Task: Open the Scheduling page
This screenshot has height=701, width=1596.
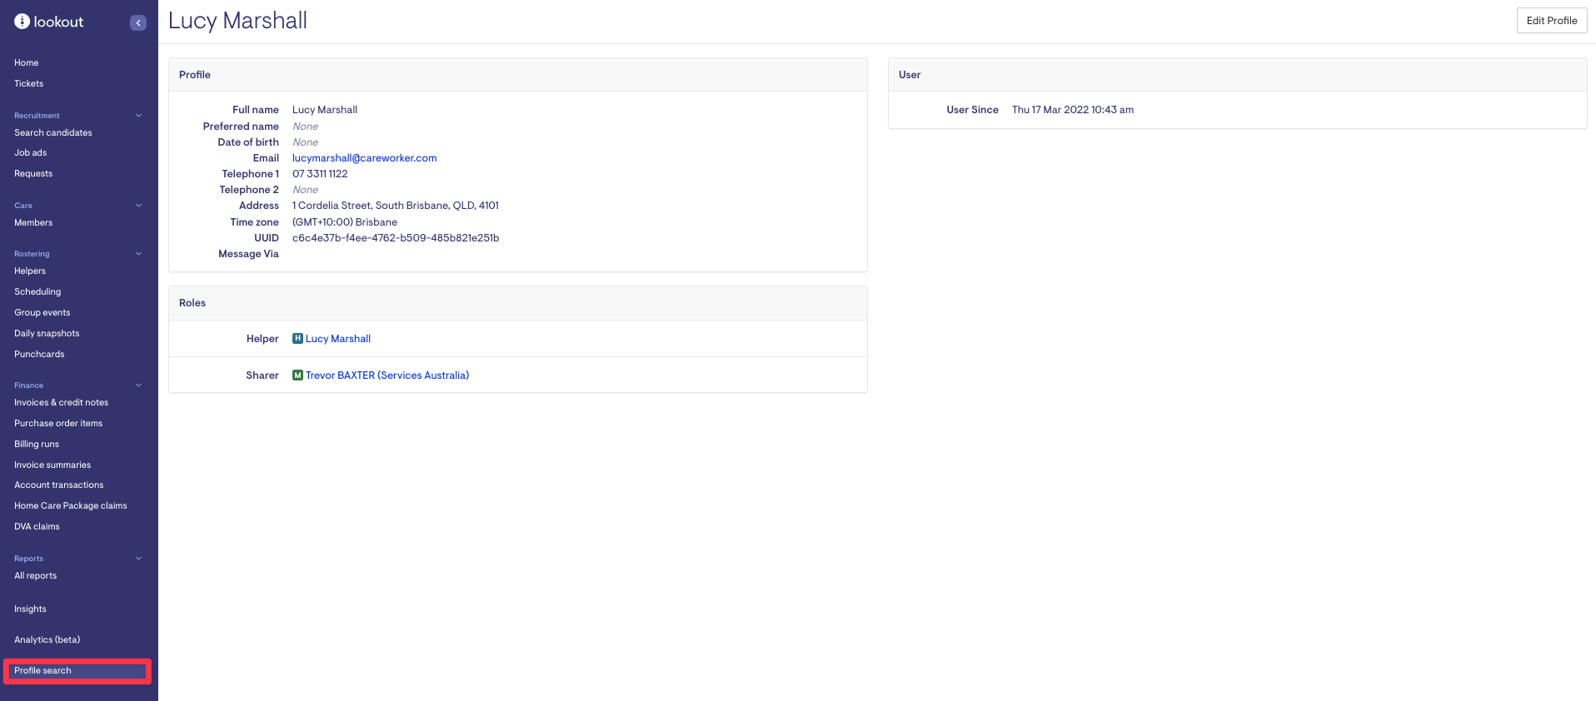Action: 37,292
